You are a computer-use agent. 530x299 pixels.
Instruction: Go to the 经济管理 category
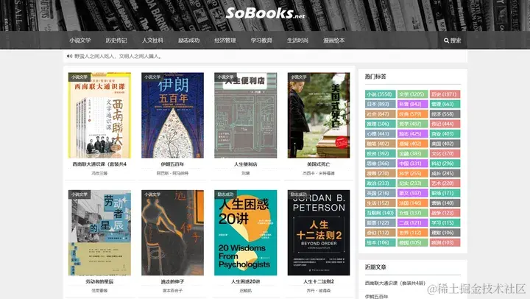[225, 41]
